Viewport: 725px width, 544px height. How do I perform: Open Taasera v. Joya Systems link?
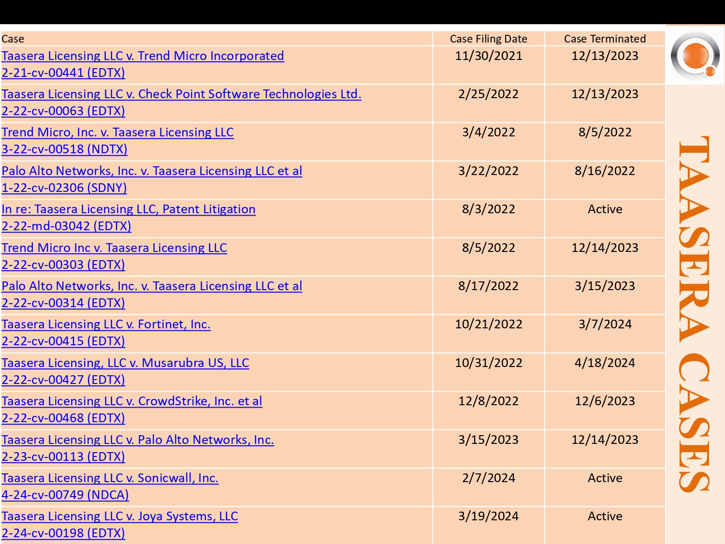click(x=120, y=516)
